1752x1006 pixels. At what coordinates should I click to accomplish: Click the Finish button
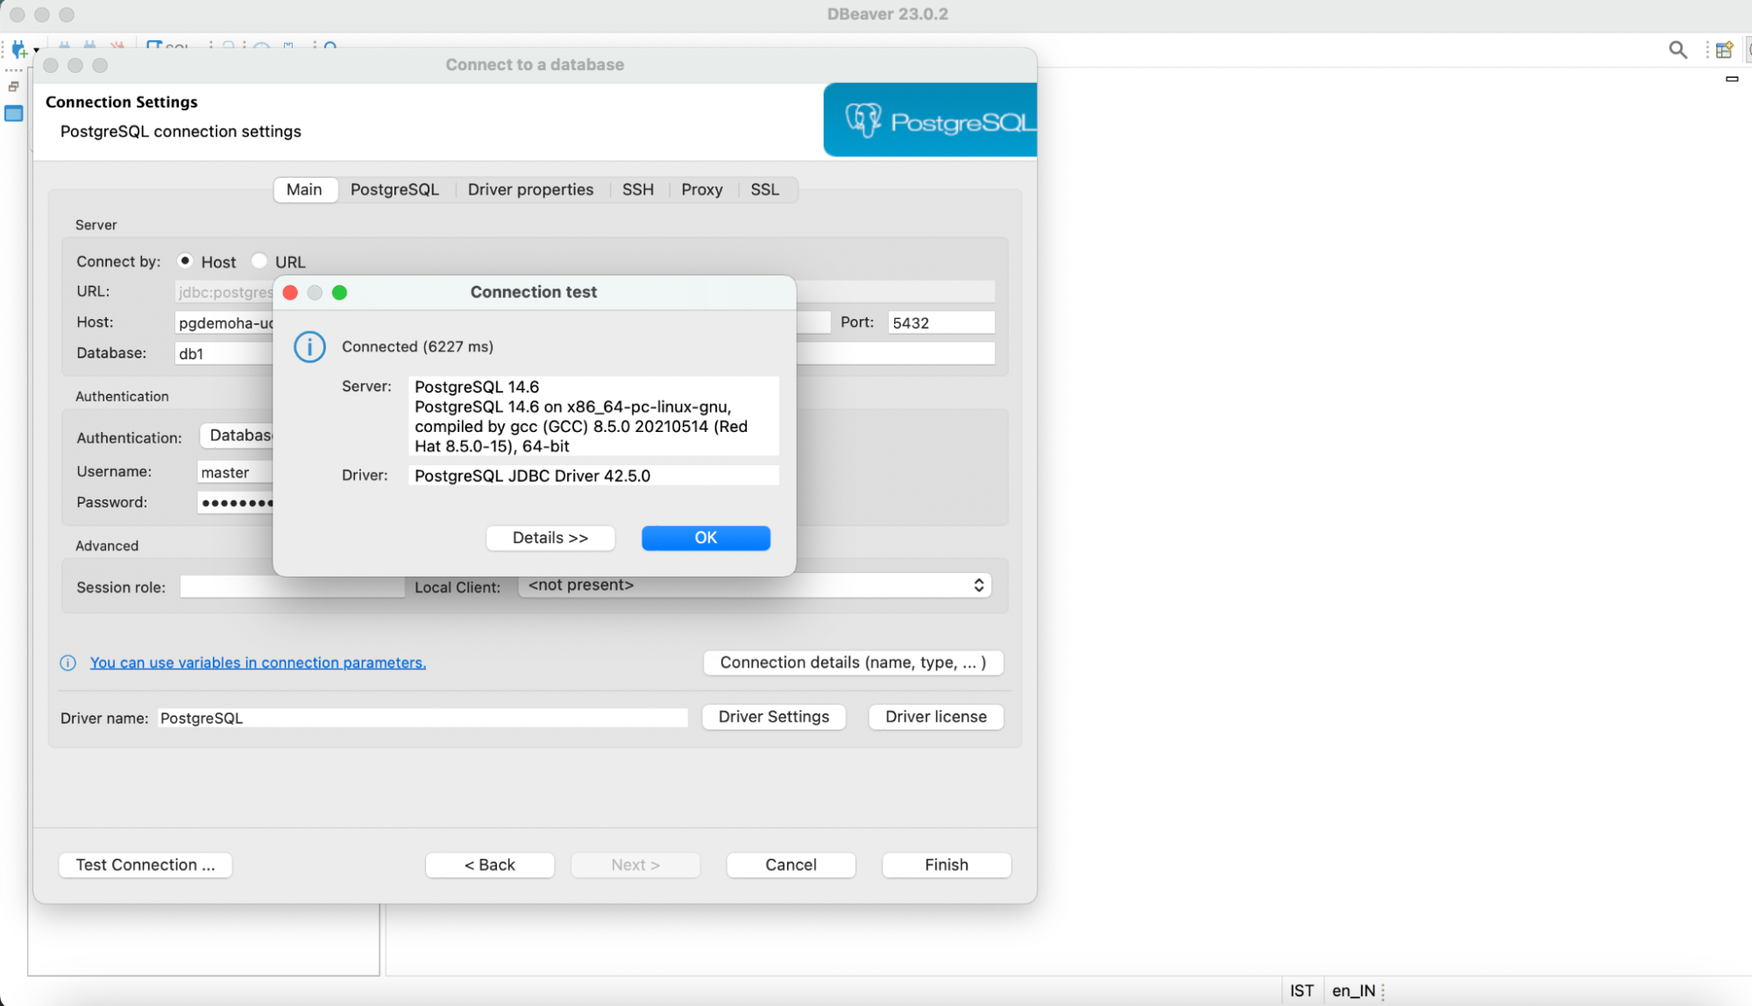947,865
